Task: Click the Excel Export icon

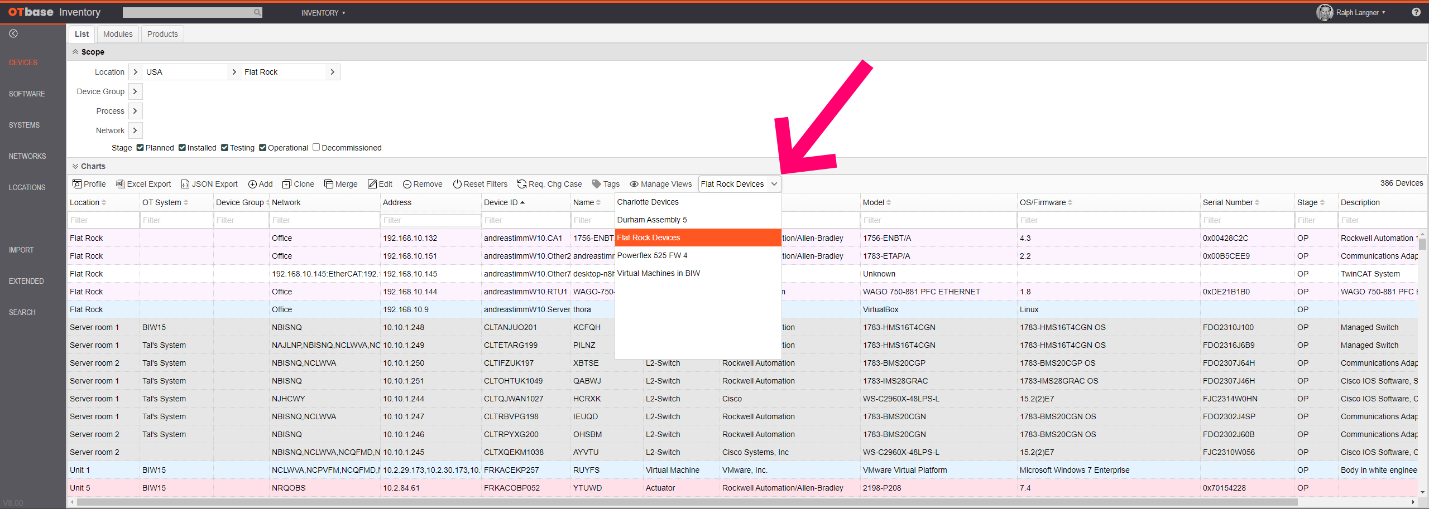Action: [120, 184]
